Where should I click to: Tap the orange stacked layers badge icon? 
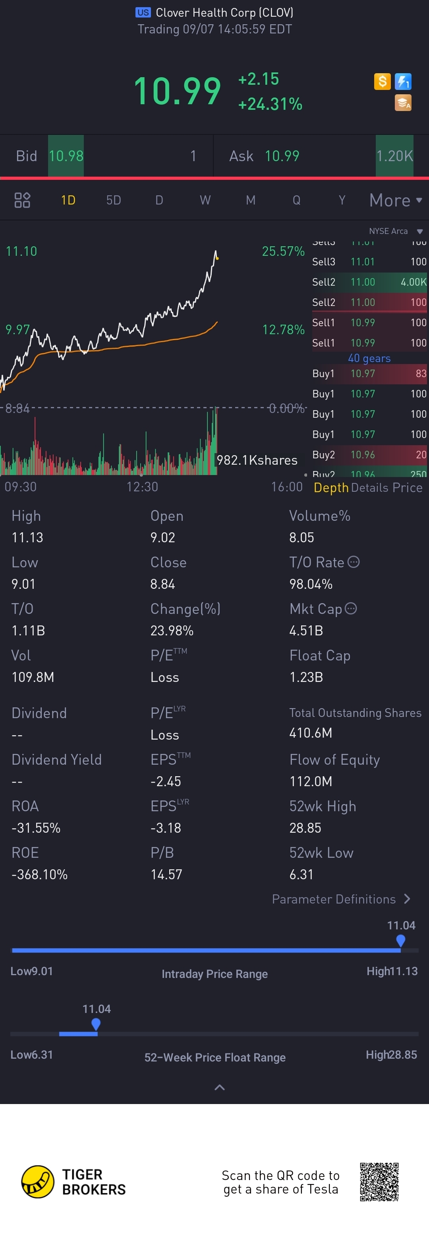[403, 103]
